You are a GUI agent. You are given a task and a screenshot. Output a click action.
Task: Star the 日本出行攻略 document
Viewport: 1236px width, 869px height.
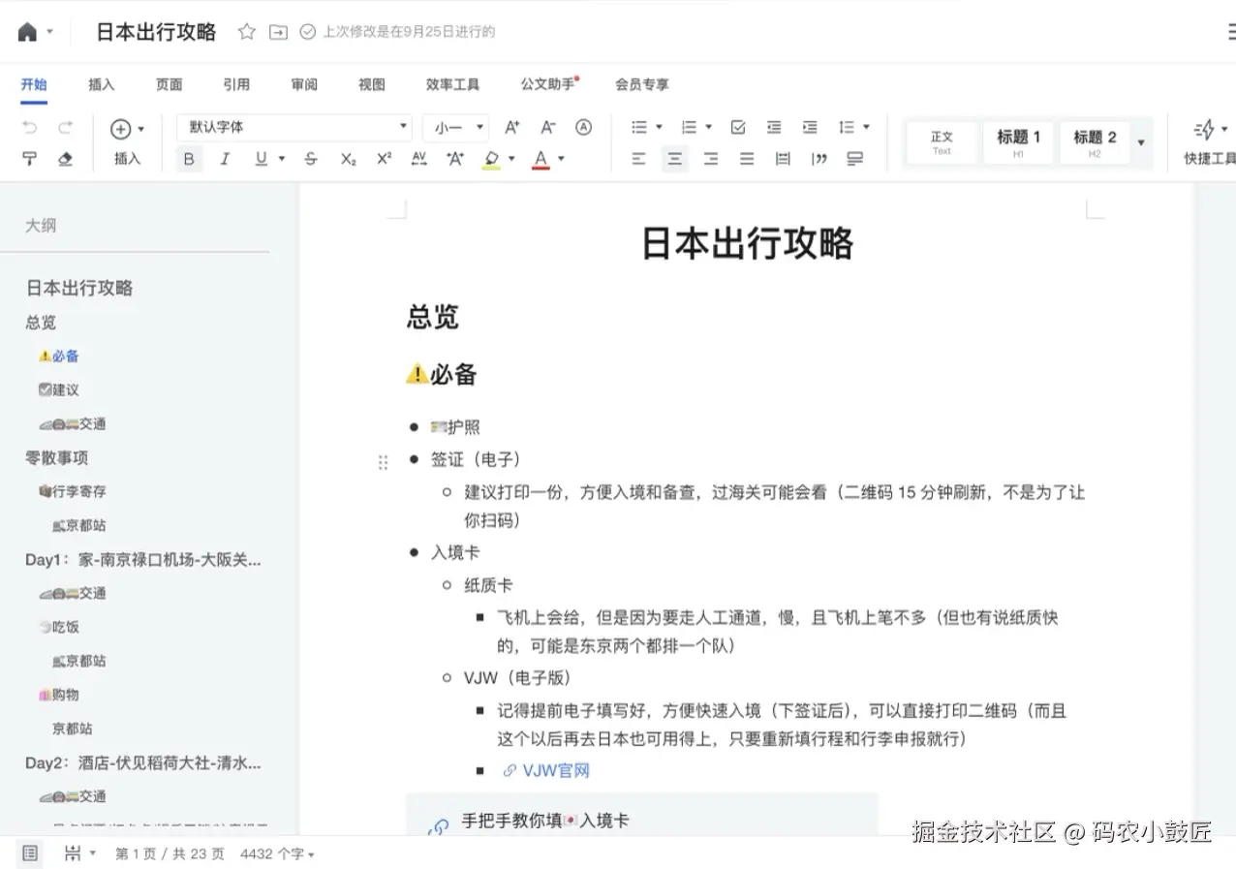[x=246, y=32]
